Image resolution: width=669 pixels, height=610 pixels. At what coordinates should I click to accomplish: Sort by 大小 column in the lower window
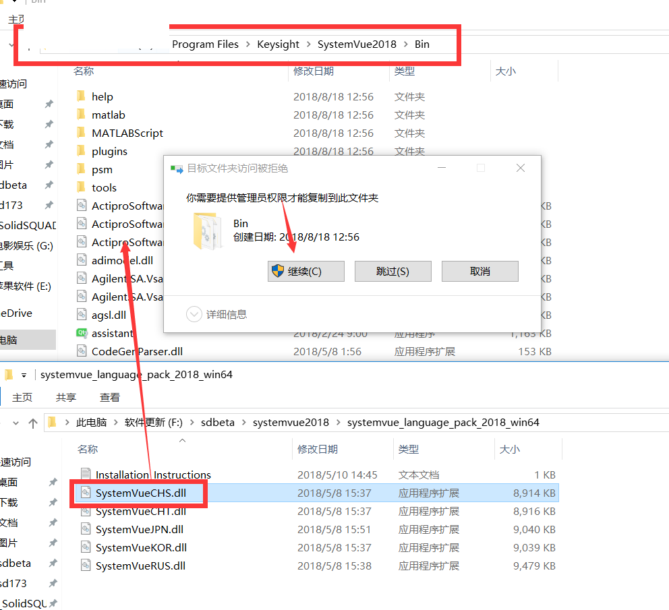(x=509, y=449)
